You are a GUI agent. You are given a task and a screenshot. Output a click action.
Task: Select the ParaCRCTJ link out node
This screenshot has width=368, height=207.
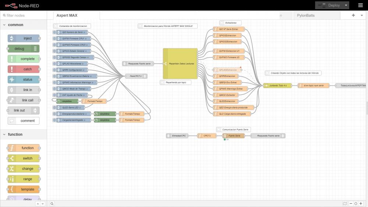pos(136,76)
